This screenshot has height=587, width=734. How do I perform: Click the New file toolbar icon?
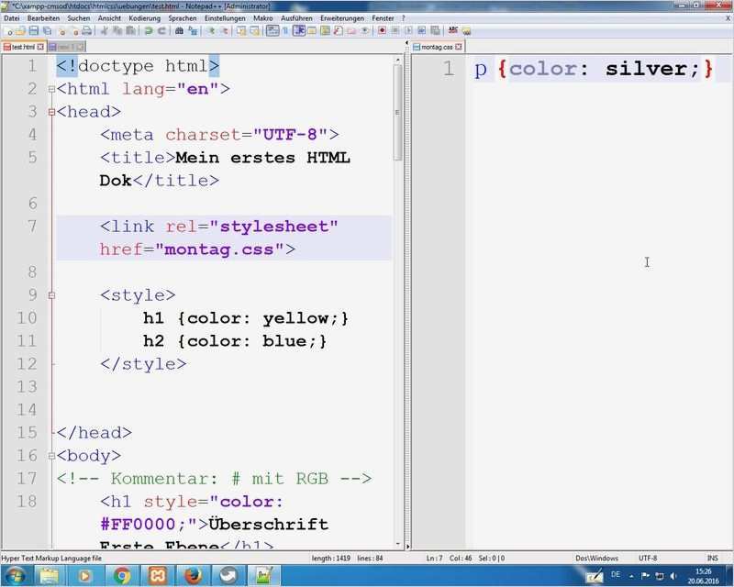(x=9, y=31)
